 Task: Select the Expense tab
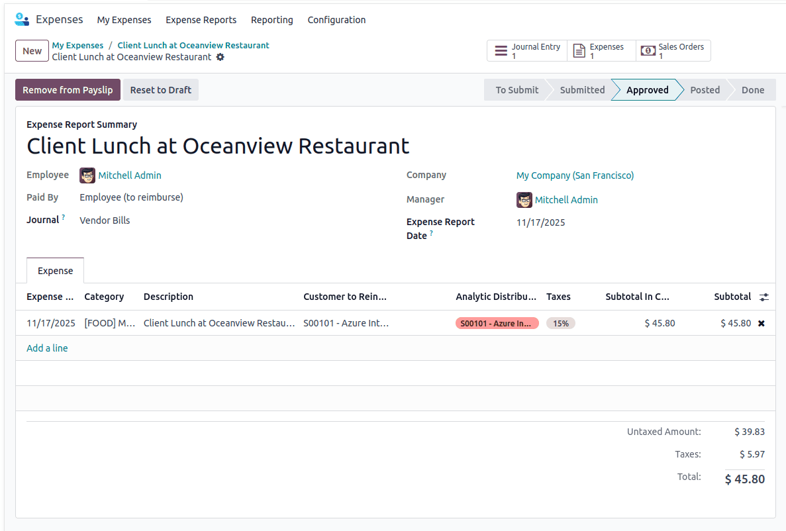click(55, 270)
